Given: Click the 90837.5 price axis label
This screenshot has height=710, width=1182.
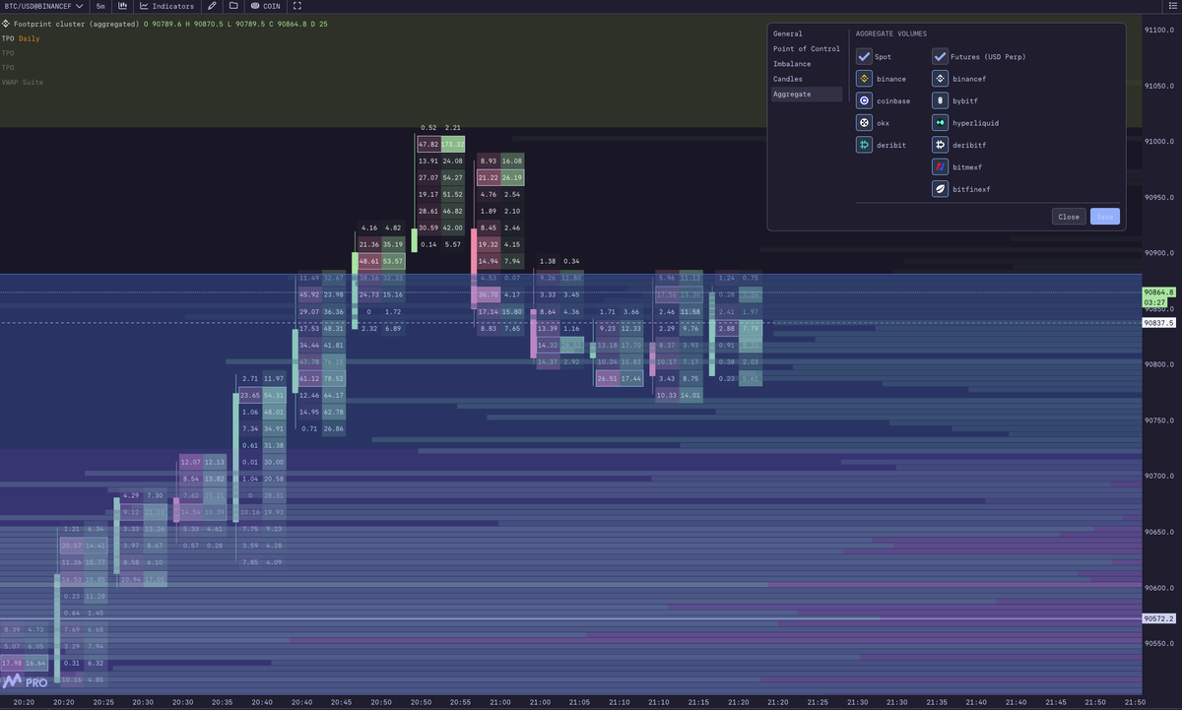Looking at the screenshot, I should (1159, 322).
